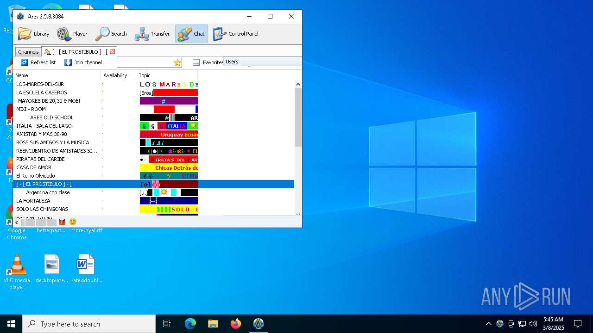This screenshot has height=333, width=593.
Task: Open Task View on the taskbar
Action: 167,324
